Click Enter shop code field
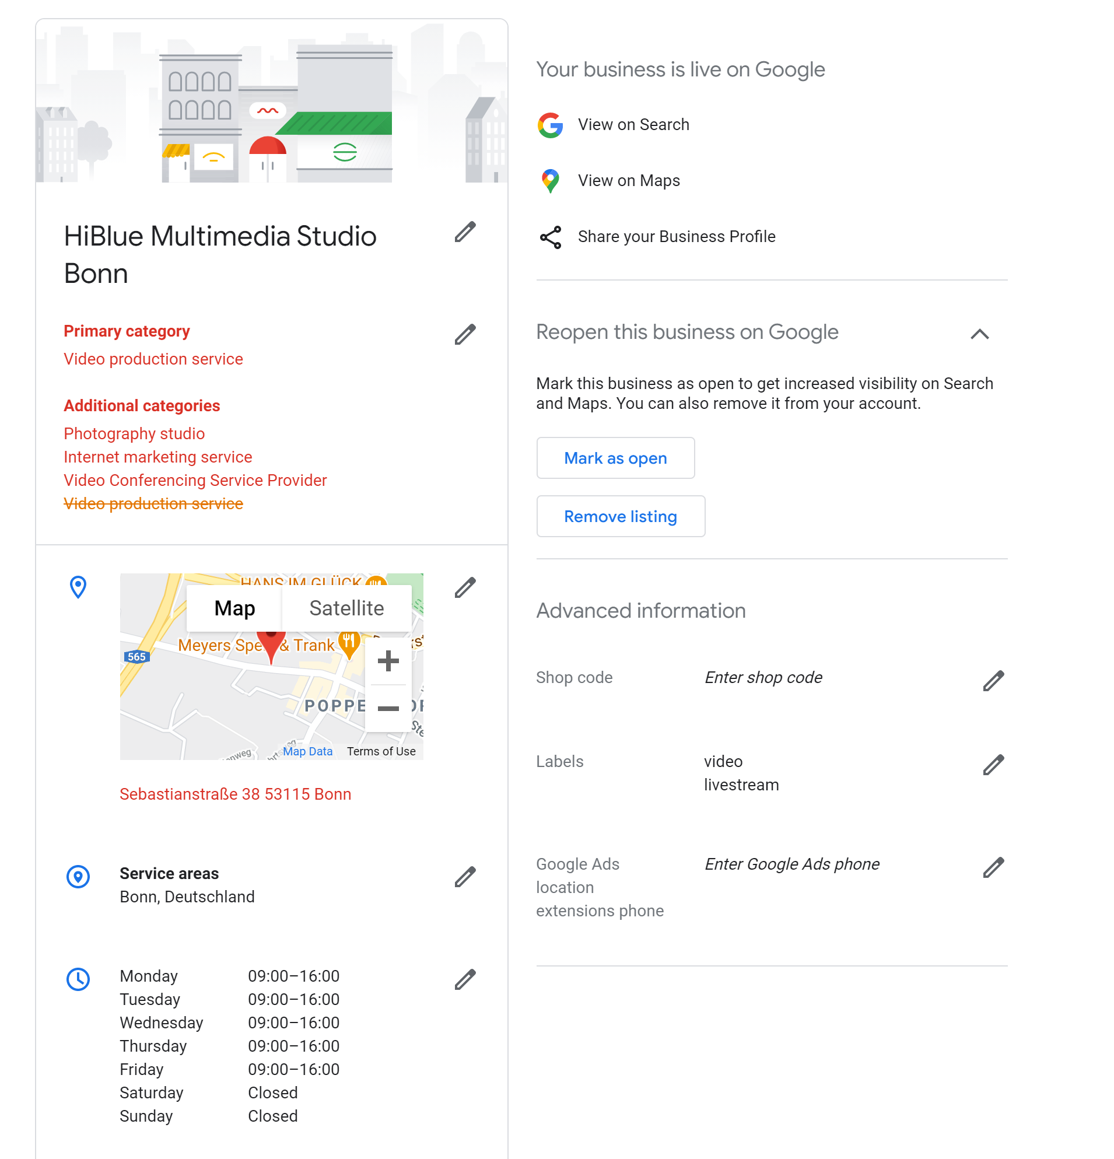 click(763, 678)
